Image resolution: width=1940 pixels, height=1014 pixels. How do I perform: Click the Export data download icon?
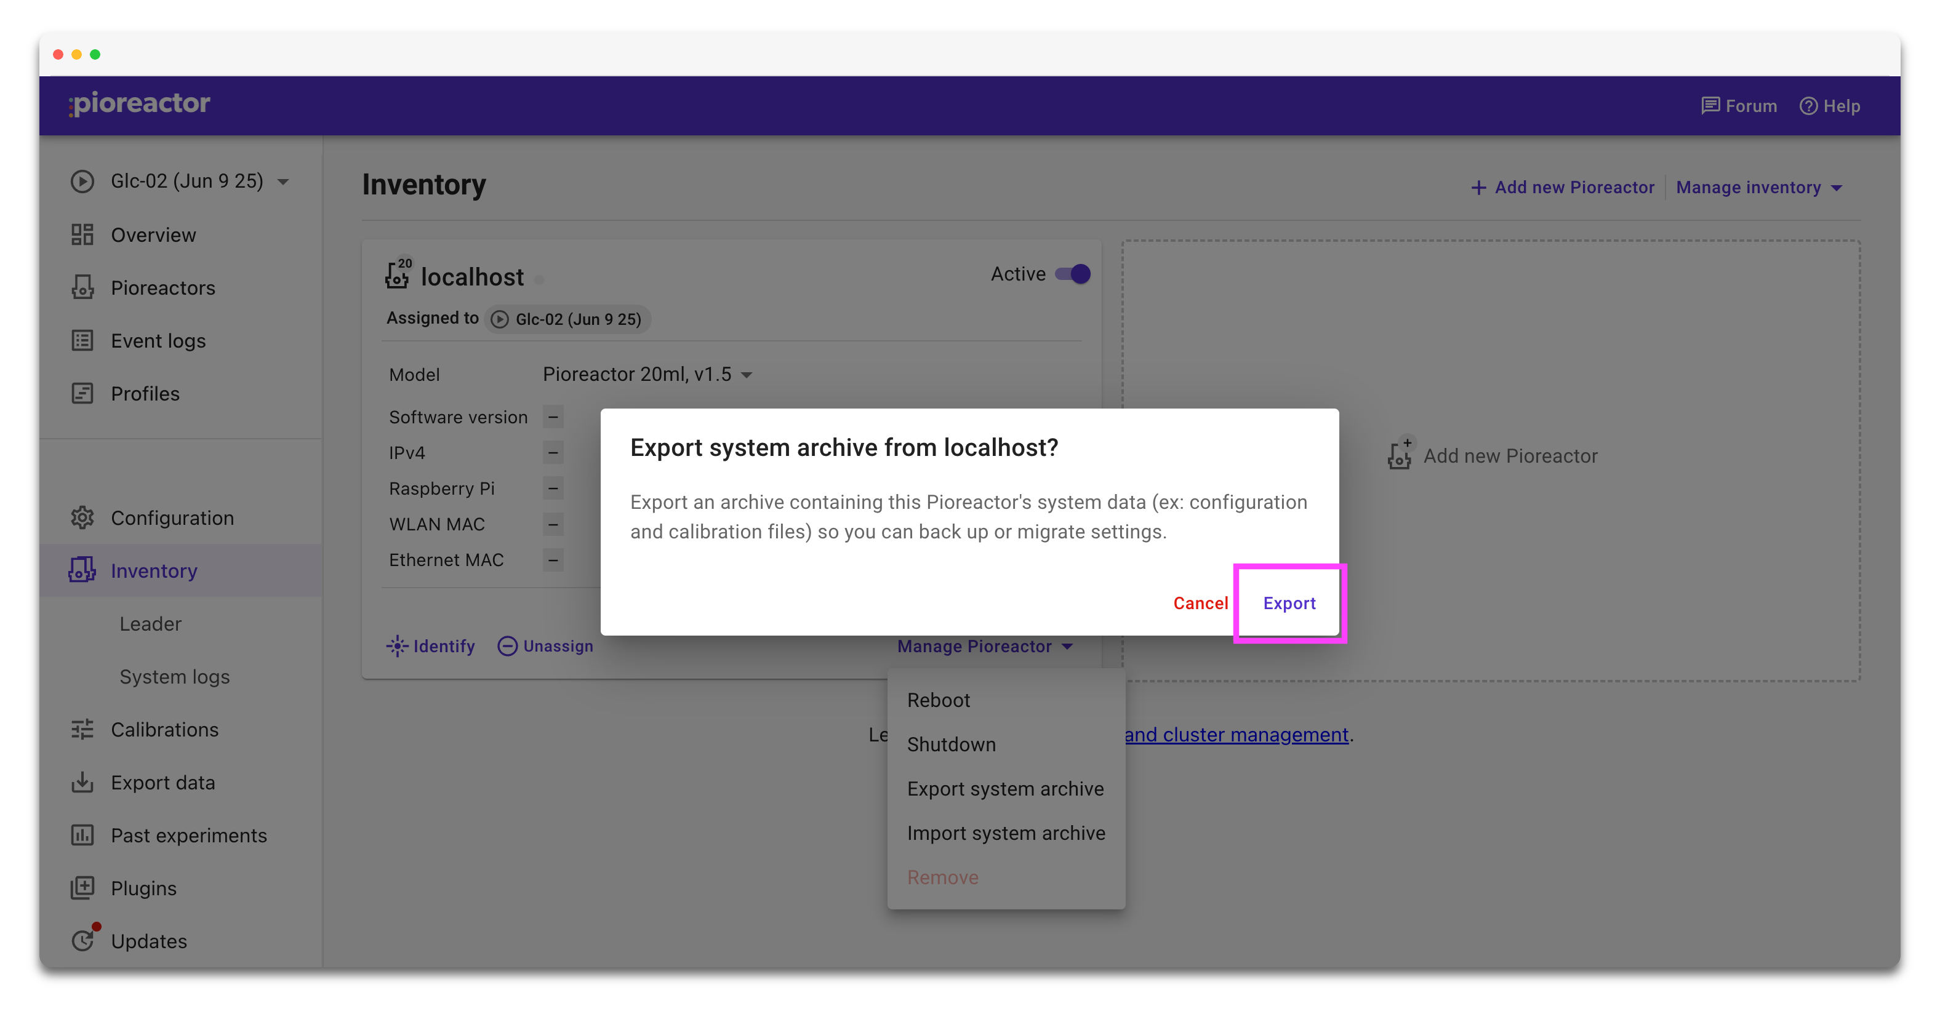(x=82, y=782)
